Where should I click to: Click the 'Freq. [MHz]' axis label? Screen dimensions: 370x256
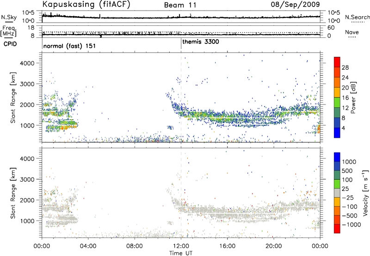[x=8, y=31]
